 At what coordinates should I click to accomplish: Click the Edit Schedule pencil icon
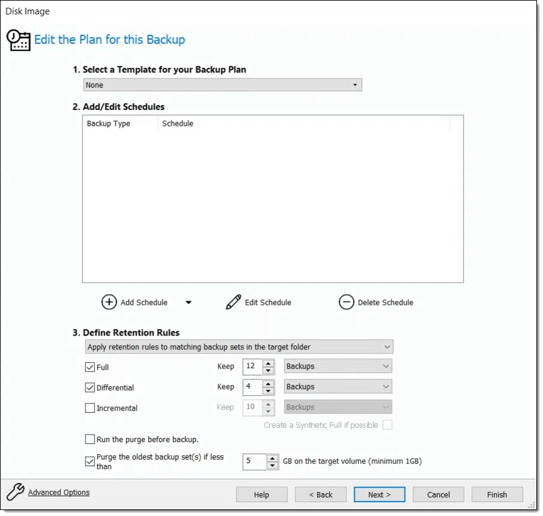(x=233, y=302)
